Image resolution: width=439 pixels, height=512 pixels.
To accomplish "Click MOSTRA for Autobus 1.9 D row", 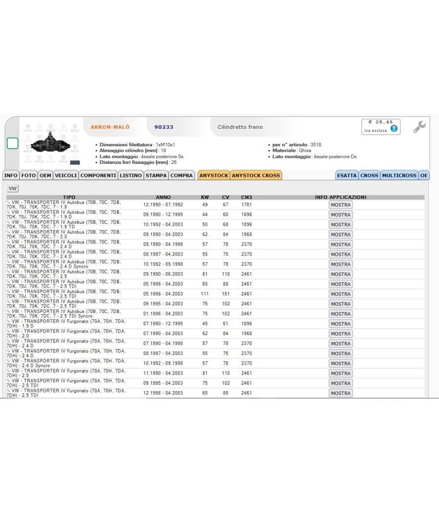I will pyautogui.click(x=340, y=215).
